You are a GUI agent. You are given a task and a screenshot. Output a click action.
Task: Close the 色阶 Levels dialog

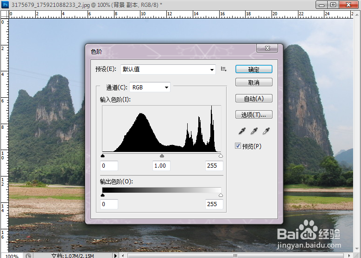(x=267, y=48)
